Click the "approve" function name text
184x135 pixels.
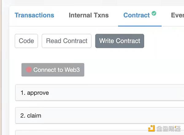[38, 93]
